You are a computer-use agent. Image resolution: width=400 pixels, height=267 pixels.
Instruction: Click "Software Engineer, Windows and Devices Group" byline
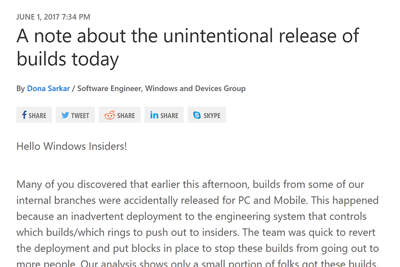(x=161, y=88)
